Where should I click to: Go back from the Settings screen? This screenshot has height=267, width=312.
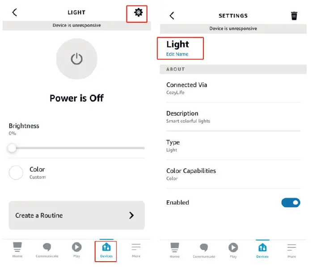[172, 16]
